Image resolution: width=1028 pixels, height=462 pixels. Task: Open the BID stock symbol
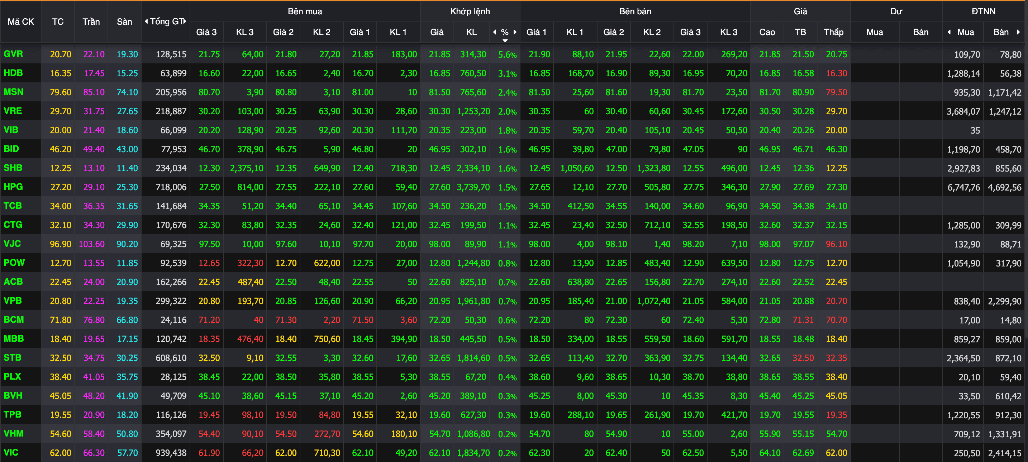[x=11, y=149]
